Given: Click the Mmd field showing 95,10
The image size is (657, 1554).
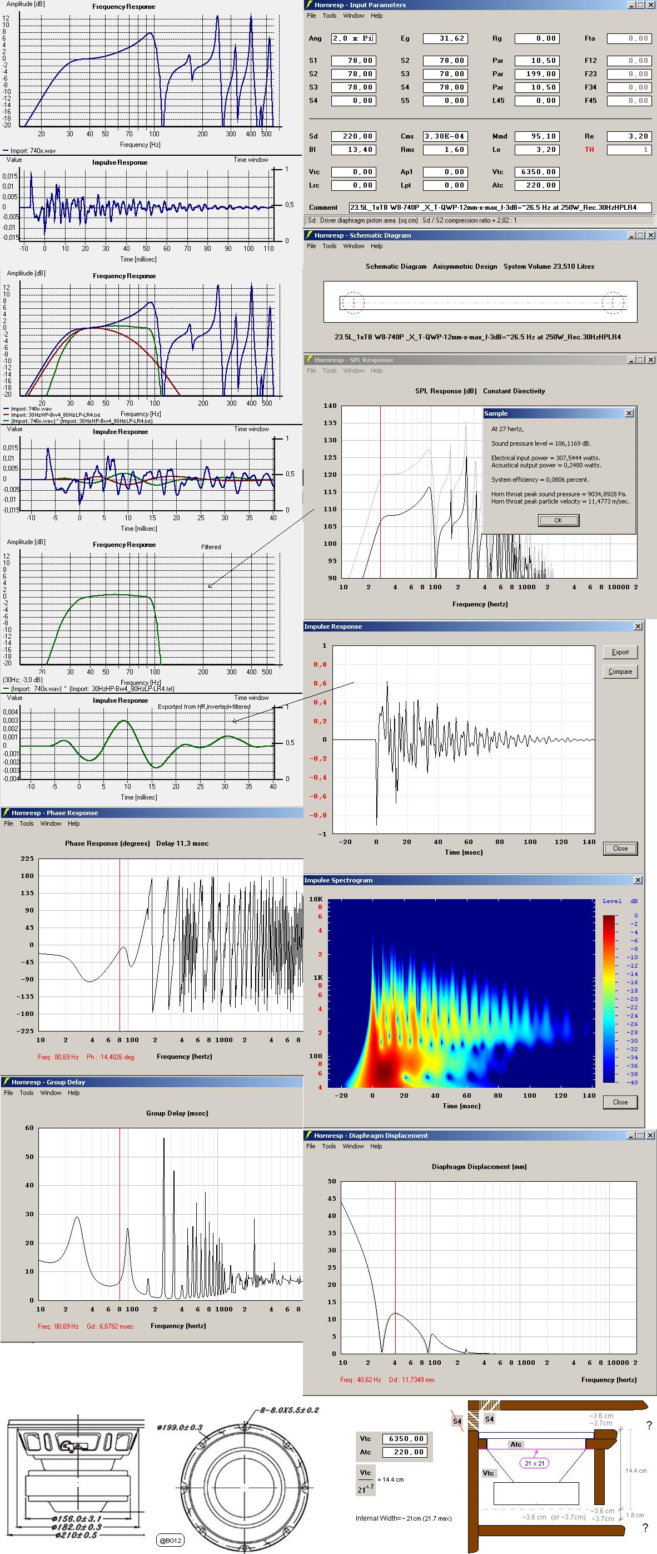Looking at the screenshot, I should click(x=537, y=136).
